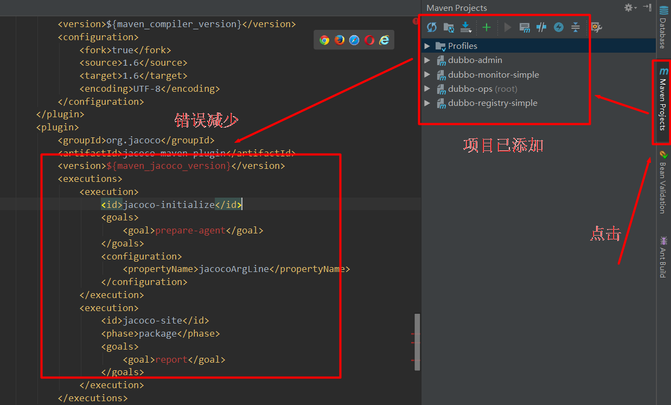Open pom in Safari browser
Image resolution: width=671 pixels, height=405 pixels.
354,40
